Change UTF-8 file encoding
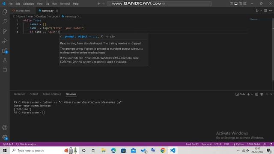 (217, 144)
